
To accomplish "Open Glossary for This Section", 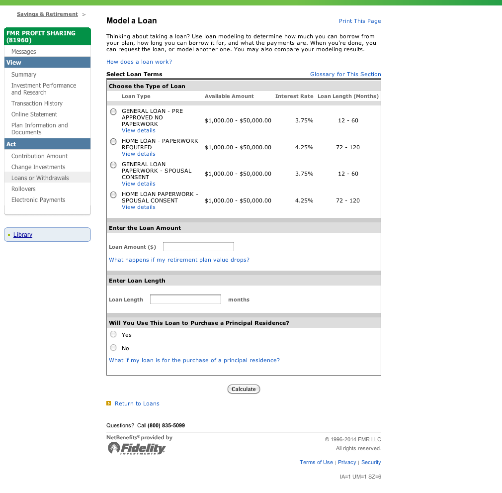I will (345, 74).
